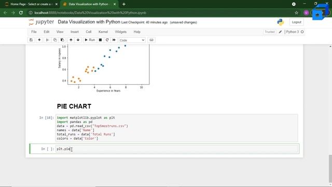Screen dimensions: 332x187
Task: Bookmark this page star icon
Action: (296, 12)
